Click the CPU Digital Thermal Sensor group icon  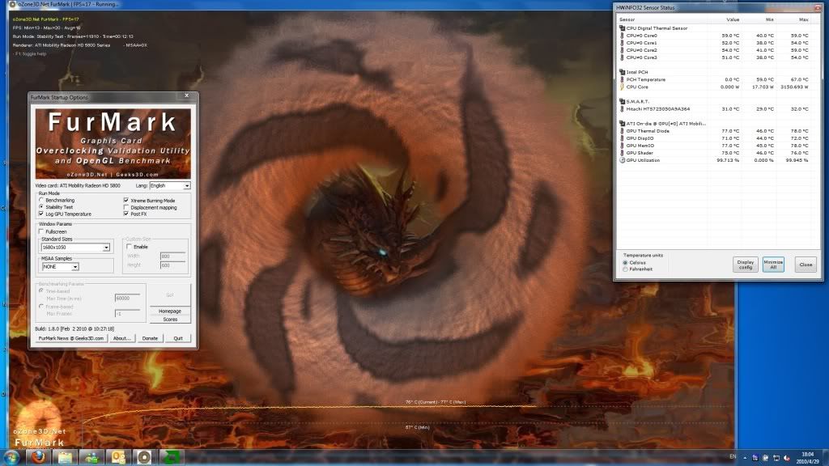(622, 28)
